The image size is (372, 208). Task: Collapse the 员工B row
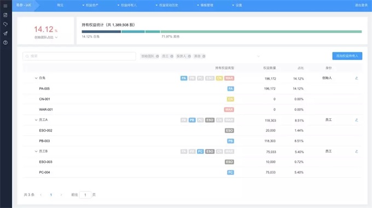tap(36, 151)
